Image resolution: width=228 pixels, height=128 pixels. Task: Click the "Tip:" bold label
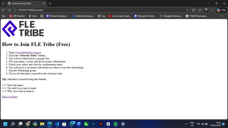[4, 79]
